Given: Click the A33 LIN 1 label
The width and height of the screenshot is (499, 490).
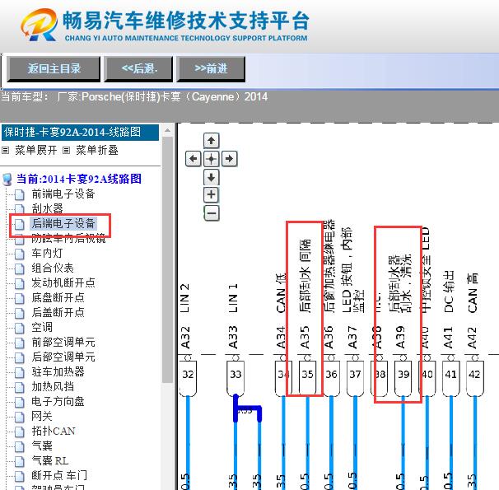Looking at the screenshot, I should (x=233, y=316).
